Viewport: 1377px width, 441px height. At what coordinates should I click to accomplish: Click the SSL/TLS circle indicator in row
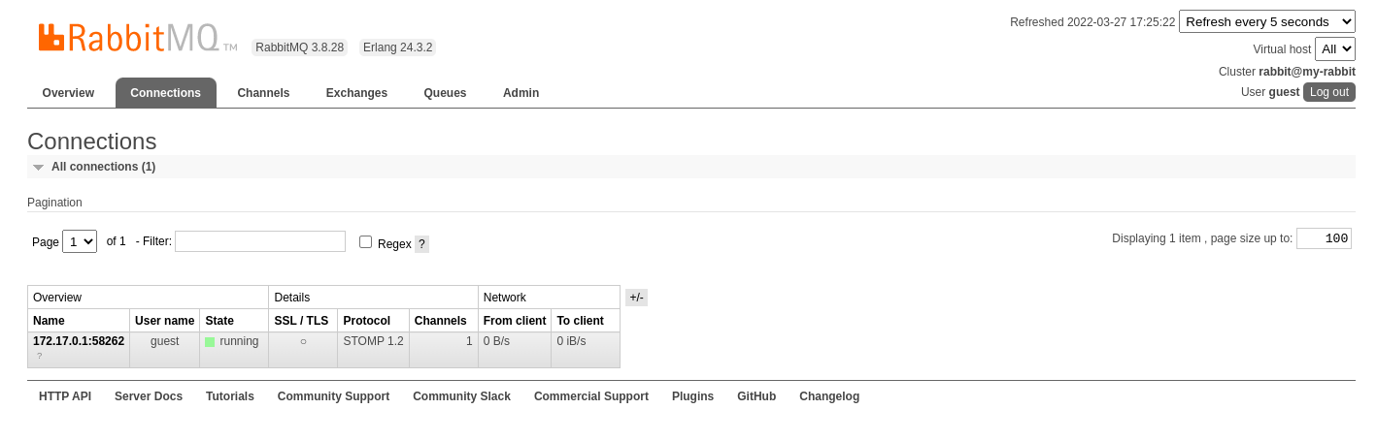303,341
